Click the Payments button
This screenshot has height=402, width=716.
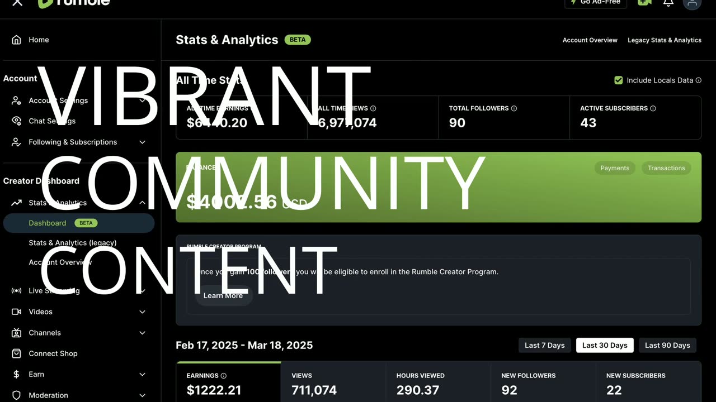615,168
